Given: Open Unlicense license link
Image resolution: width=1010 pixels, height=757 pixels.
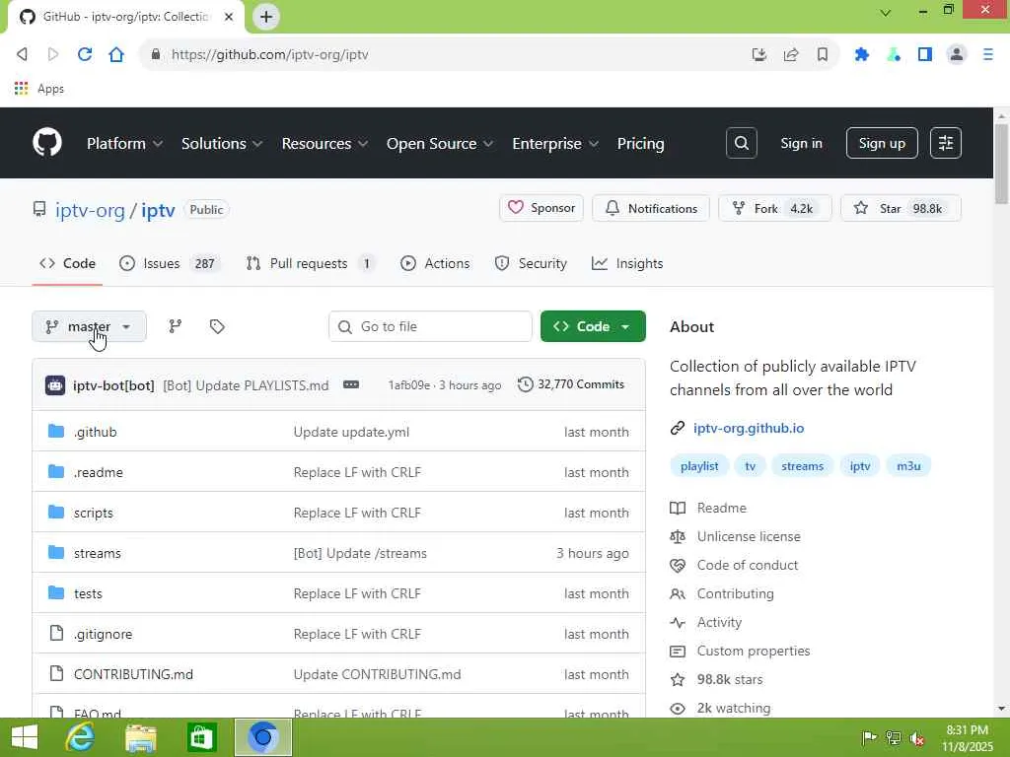Looking at the screenshot, I should coord(736,536).
